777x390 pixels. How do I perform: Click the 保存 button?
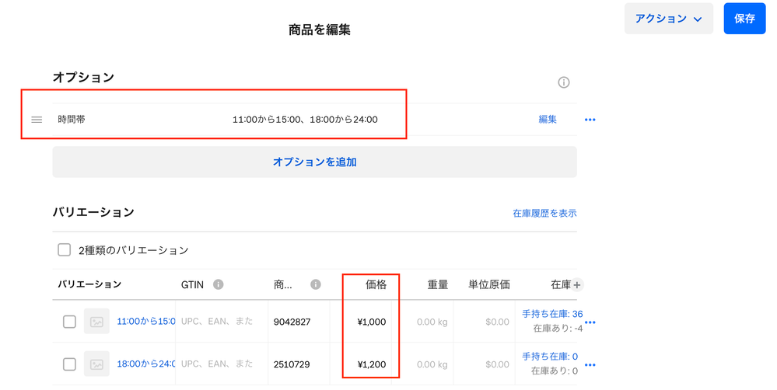pos(744,19)
